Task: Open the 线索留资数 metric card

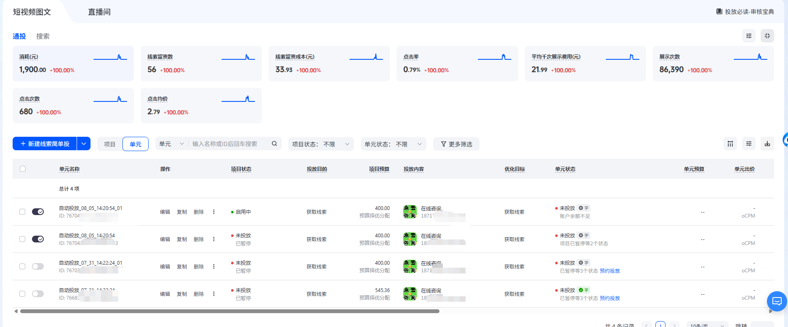Action: click(x=201, y=64)
